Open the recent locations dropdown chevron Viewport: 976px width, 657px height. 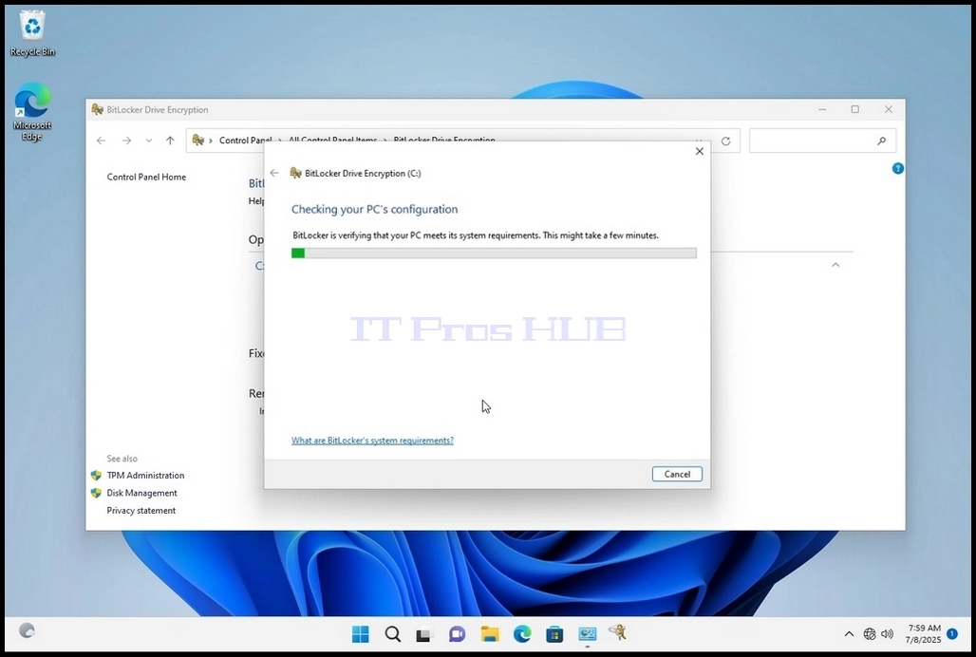coord(149,141)
